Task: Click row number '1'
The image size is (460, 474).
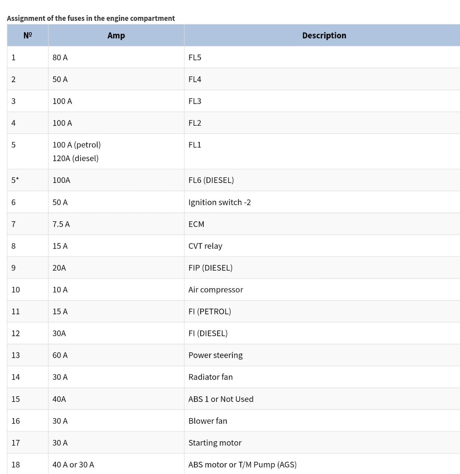Action: (28, 57)
